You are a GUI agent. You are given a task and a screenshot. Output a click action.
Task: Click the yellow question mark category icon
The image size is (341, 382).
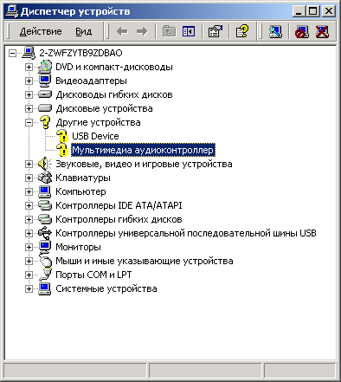pyautogui.click(x=45, y=122)
